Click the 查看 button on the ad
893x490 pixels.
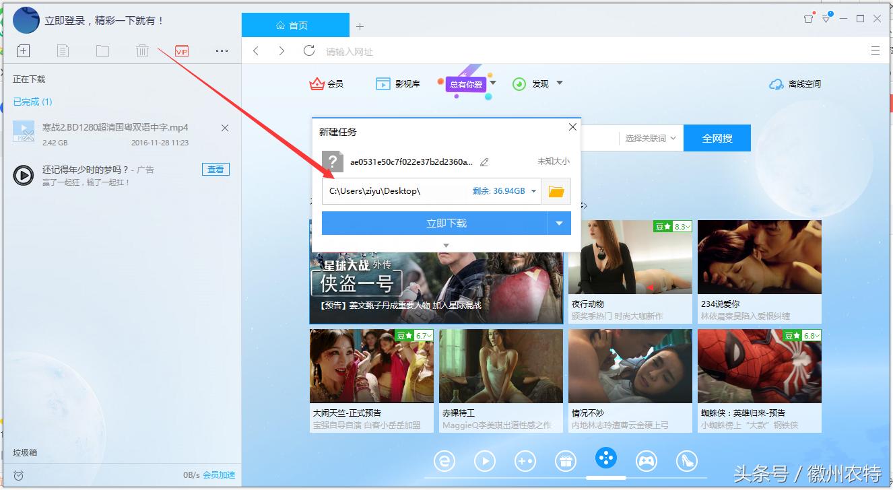tap(216, 170)
